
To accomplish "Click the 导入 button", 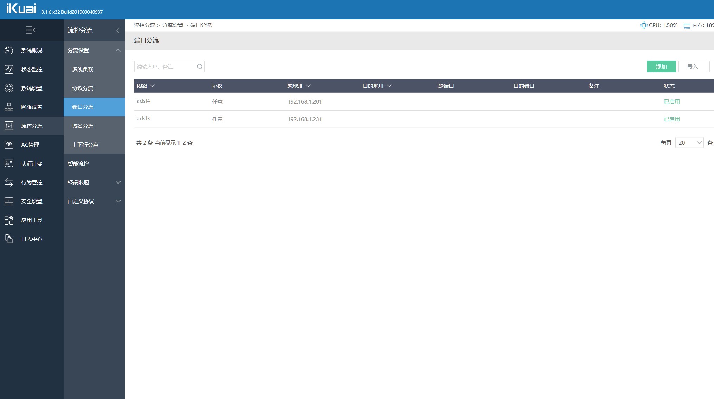I will (x=692, y=67).
